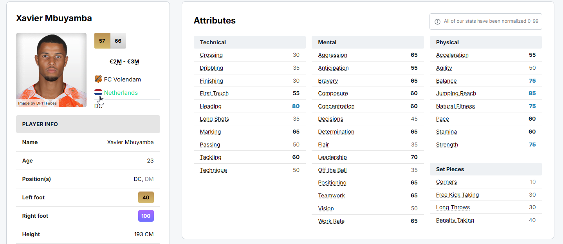Click the Penalty Taking attribute label
Screen dimensions: 563x244
click(x=455, y=220)
